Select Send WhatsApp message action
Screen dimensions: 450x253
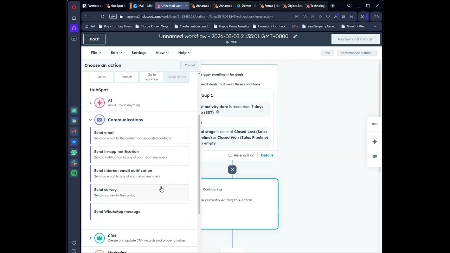[x=140, y=212]
